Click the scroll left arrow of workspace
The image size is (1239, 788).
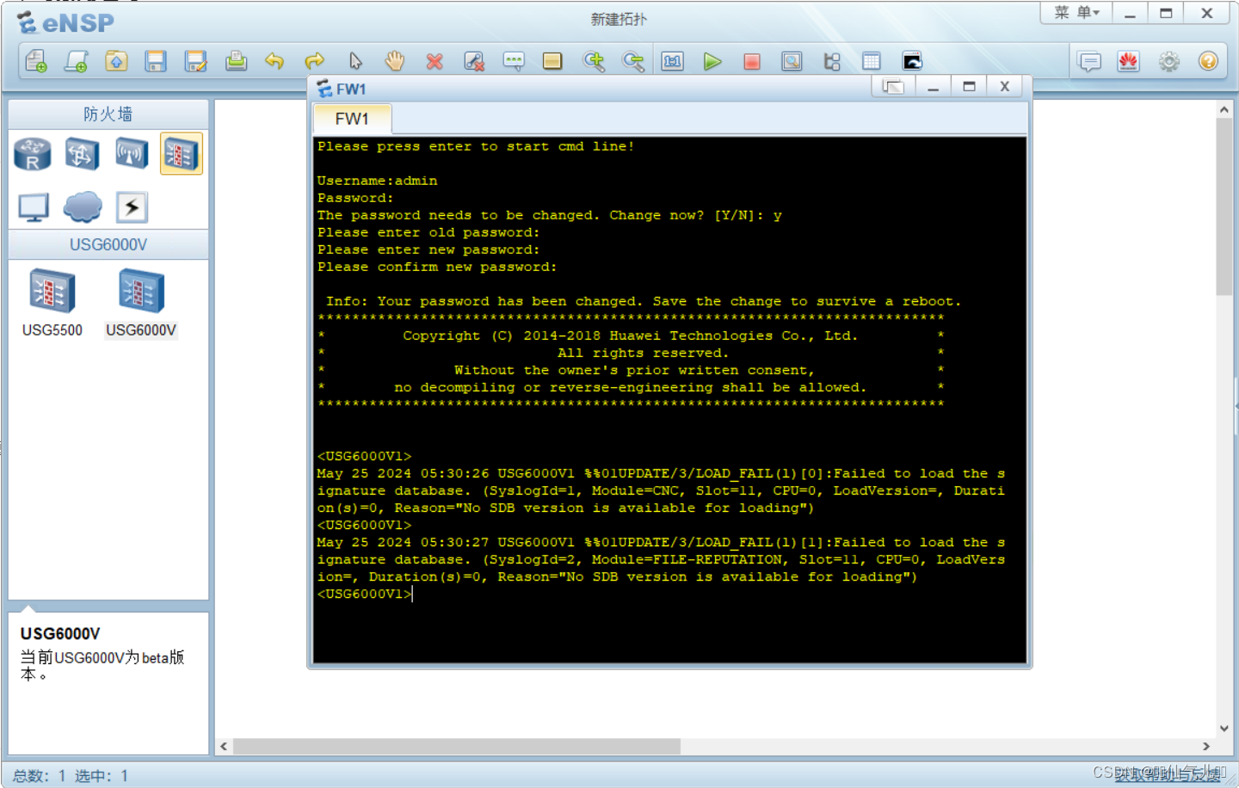pyautogui.click(x=225, y=746)
